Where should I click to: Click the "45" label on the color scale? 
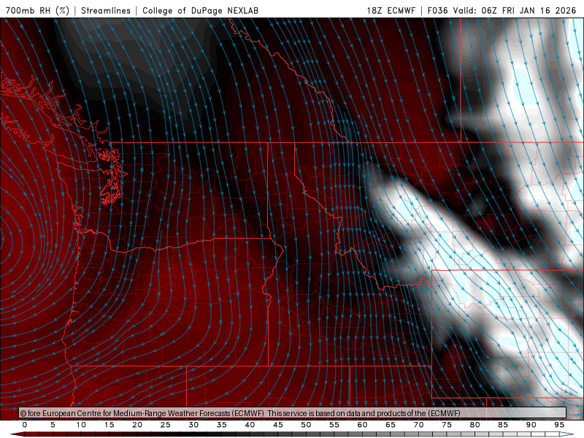(x=278, y=425)
